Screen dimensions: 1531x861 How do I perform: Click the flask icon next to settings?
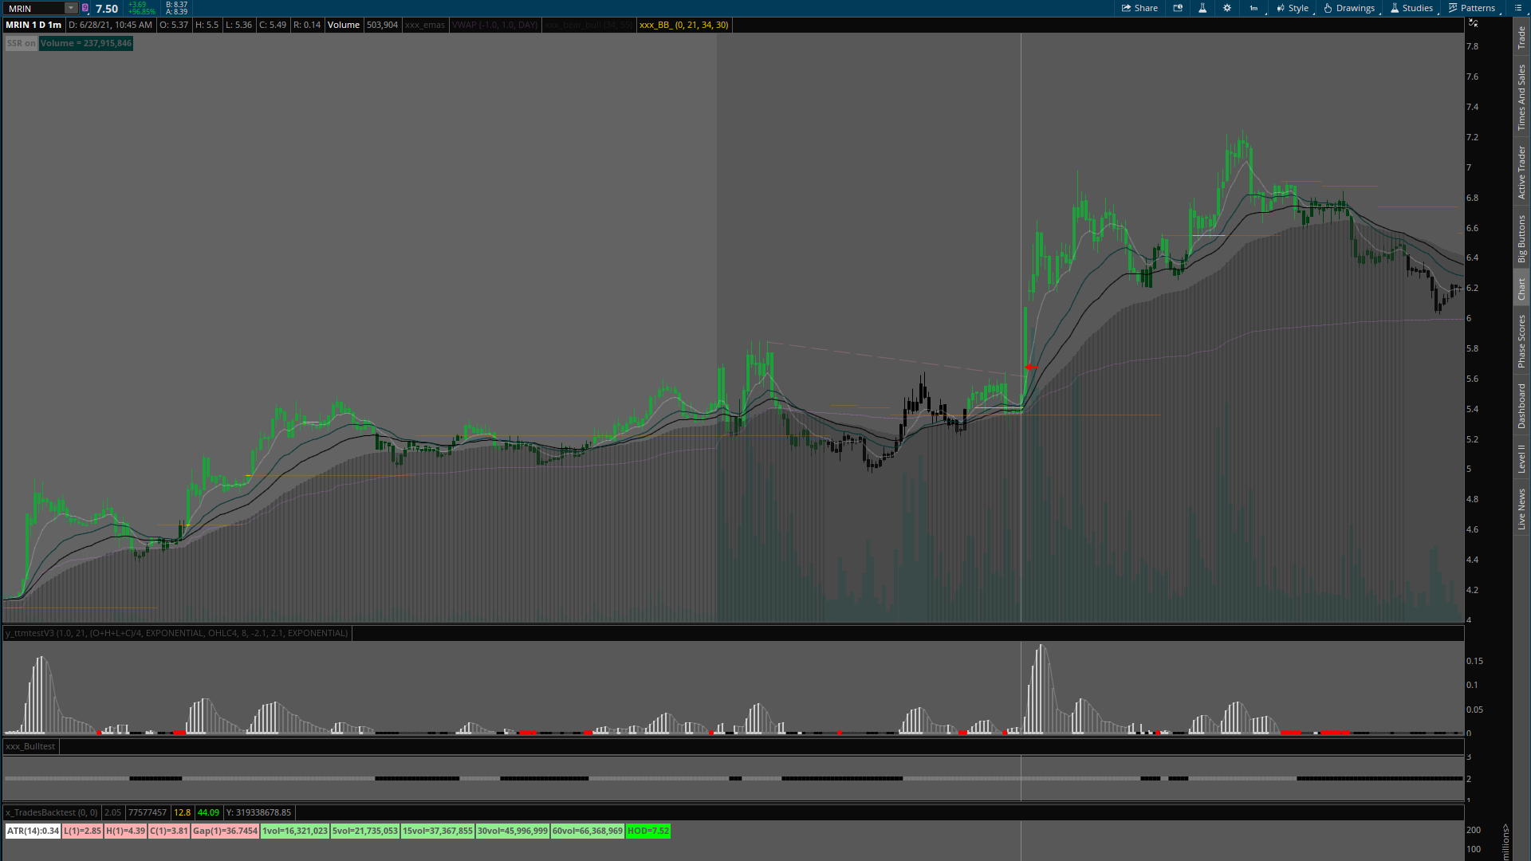tap(1202, 8)
